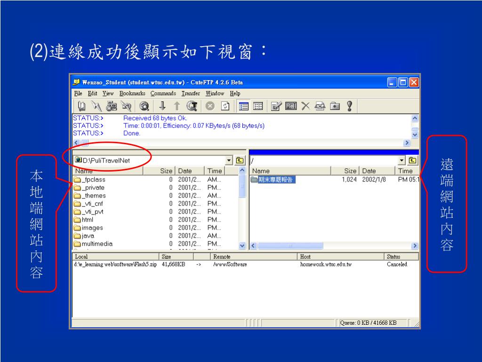
Task: Sort remote pane by Date column
Action: pos(377,171)
